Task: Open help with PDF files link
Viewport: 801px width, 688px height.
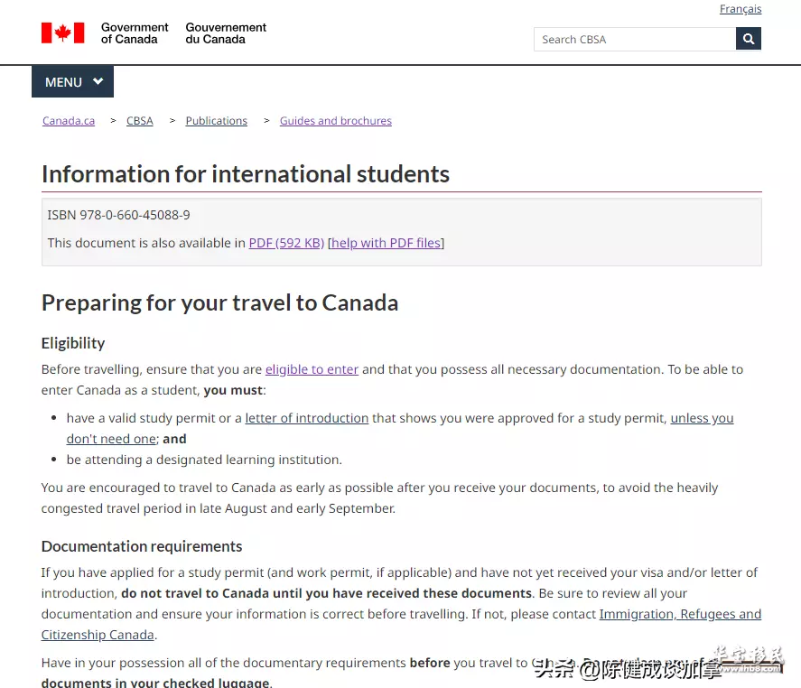Action: (x=386, y=243)
